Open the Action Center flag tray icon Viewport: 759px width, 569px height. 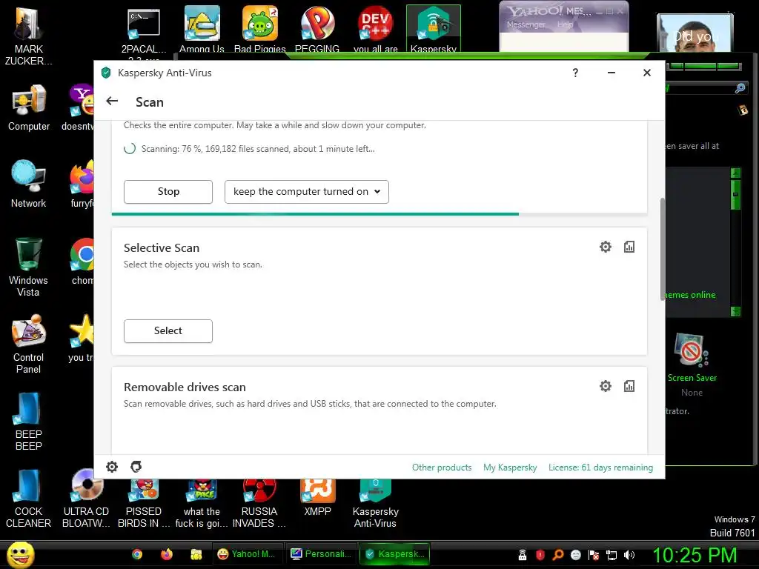(594, 555)
